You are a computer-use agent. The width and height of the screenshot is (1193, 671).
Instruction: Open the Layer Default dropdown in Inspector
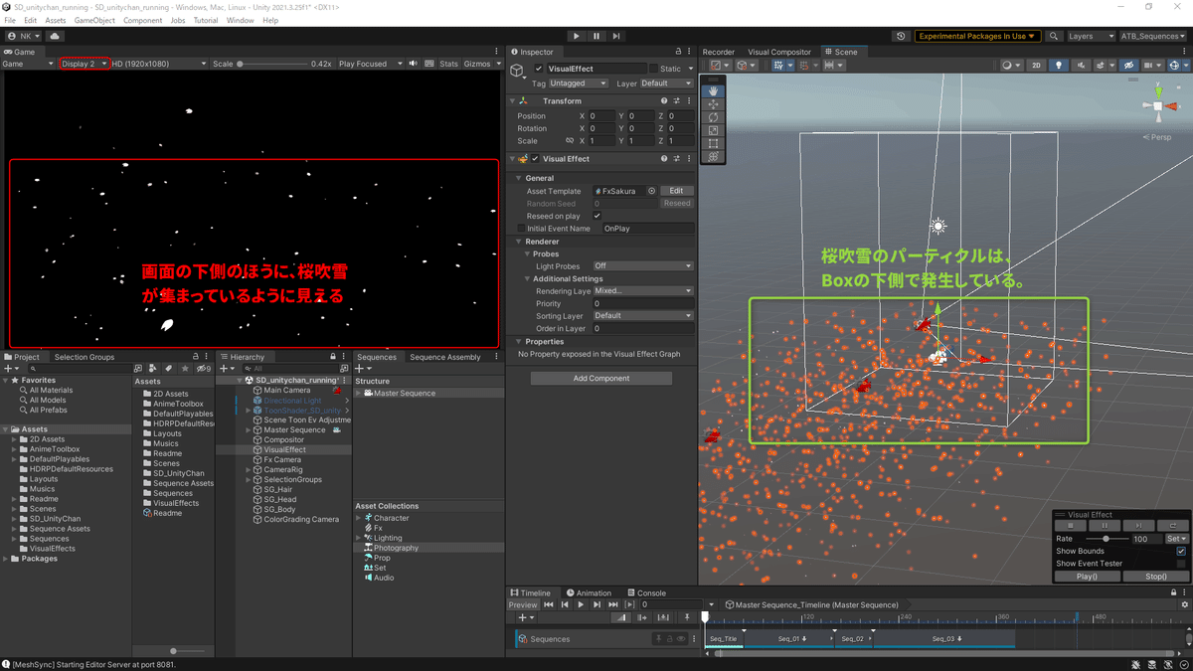[667, 84]
